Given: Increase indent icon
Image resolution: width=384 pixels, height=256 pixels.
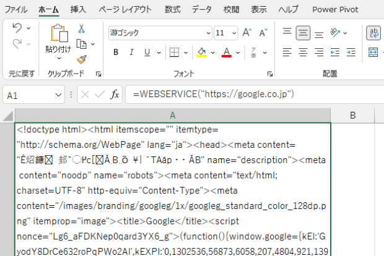Looking at the screenshot, I should pos(351,53).
